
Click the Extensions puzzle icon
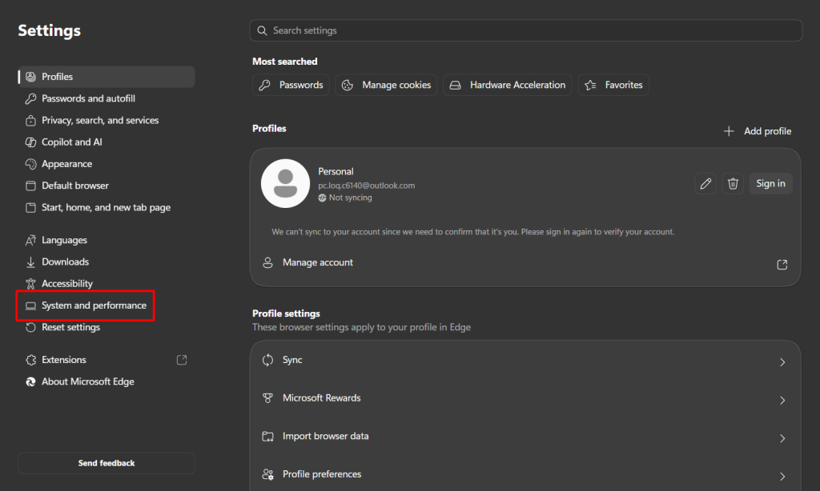31,360
